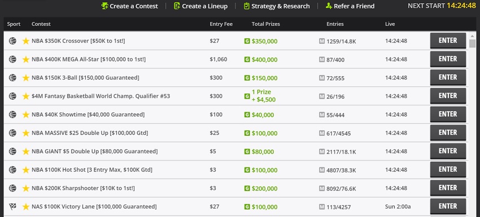
Task: Click the M multi-entry icon beside 87/400
Action: 322,59
